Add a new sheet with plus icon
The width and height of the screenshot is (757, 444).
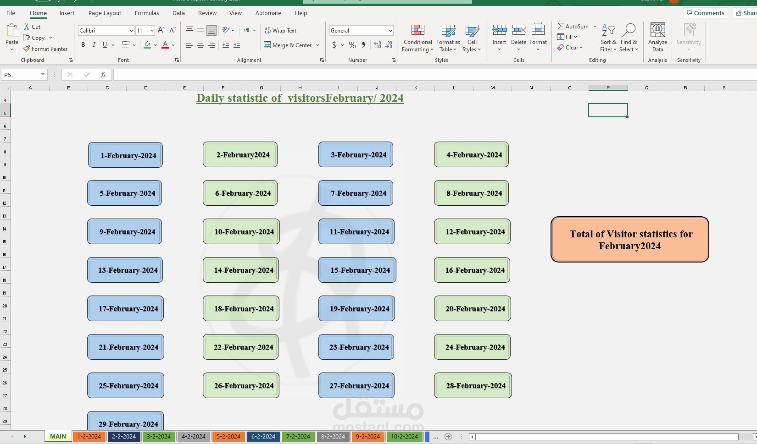point(448,437)
